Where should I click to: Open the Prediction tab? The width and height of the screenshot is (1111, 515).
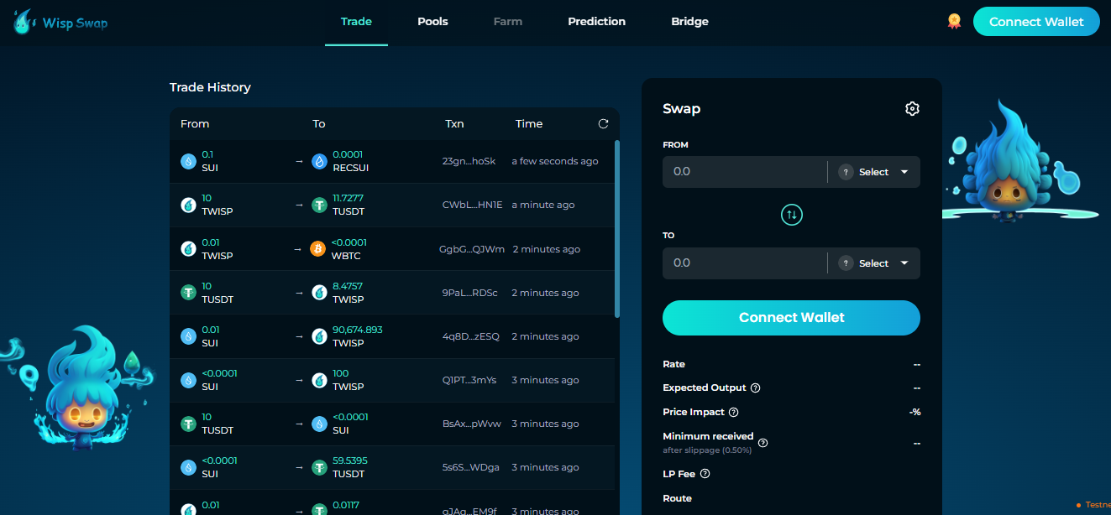596,22
